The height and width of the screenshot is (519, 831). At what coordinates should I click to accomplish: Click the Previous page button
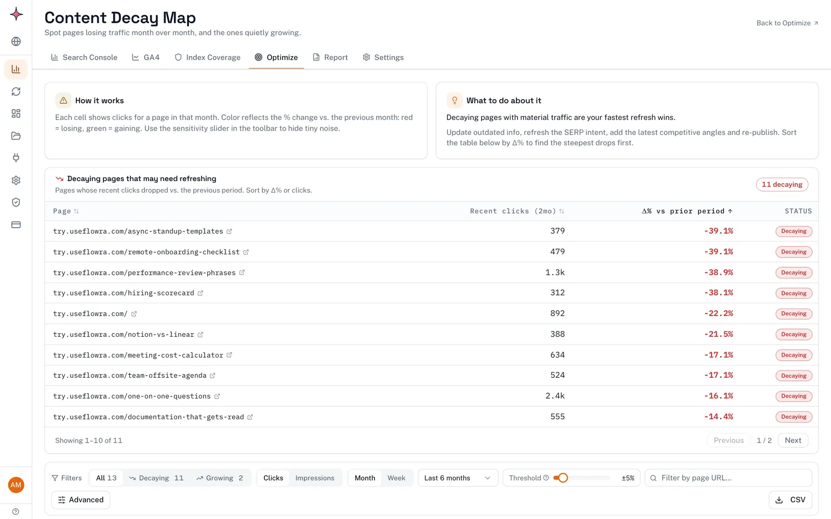tap(729, 441)
